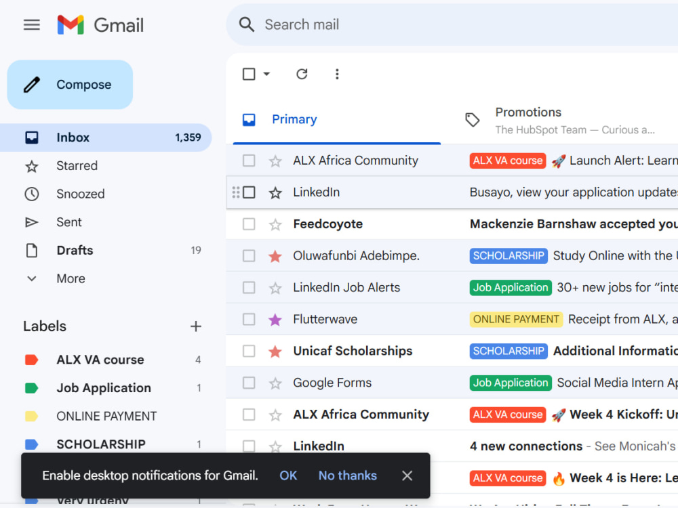
Task: Click the Compose button
Action: click(70, 85)
